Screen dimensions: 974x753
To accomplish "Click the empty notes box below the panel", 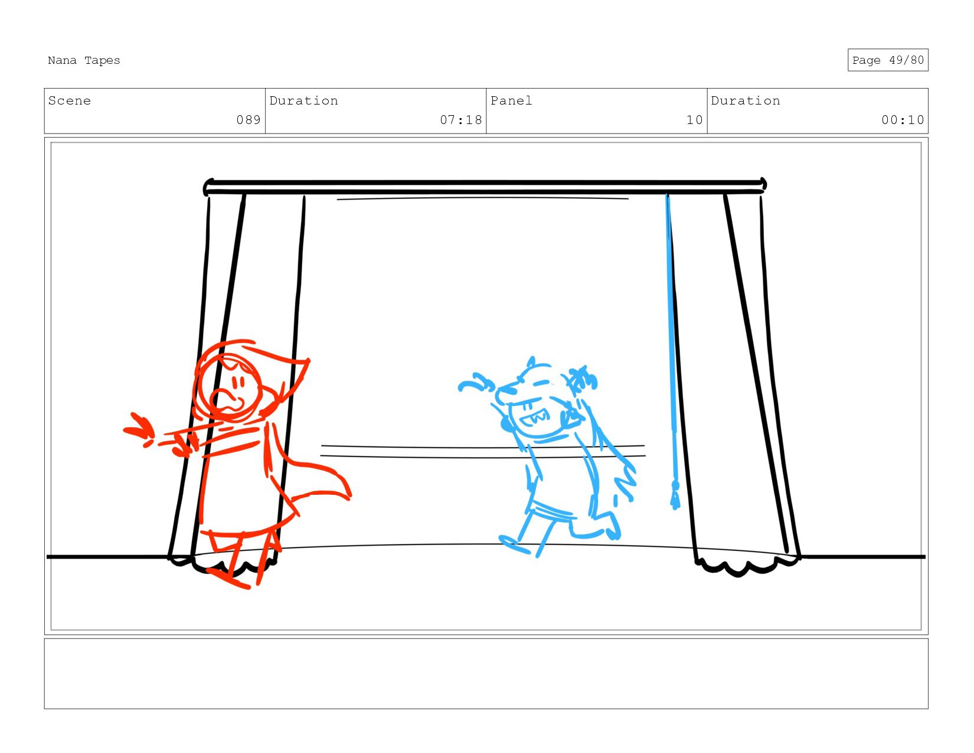I will pyautogui.click(x=486, y=673).
